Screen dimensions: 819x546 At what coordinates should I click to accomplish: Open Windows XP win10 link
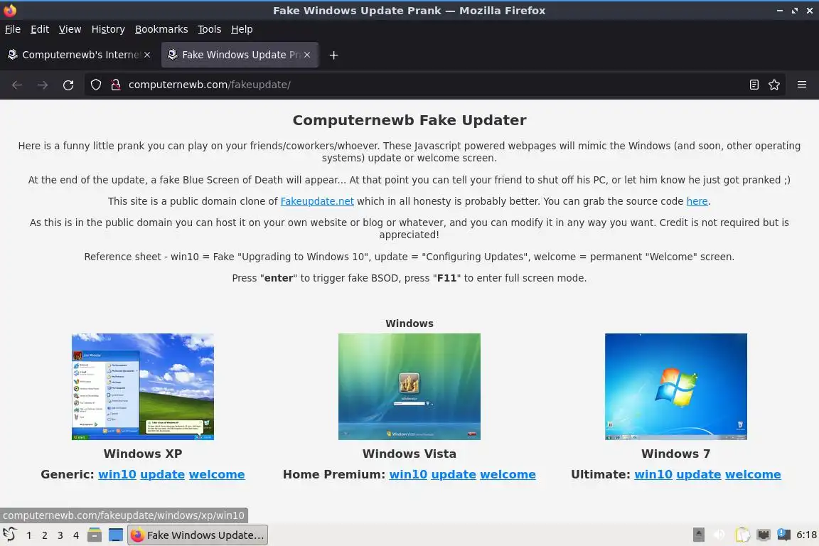point(117,474)
